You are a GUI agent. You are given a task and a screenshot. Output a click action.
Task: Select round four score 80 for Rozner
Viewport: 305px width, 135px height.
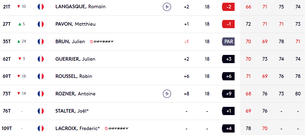point(298,94)
